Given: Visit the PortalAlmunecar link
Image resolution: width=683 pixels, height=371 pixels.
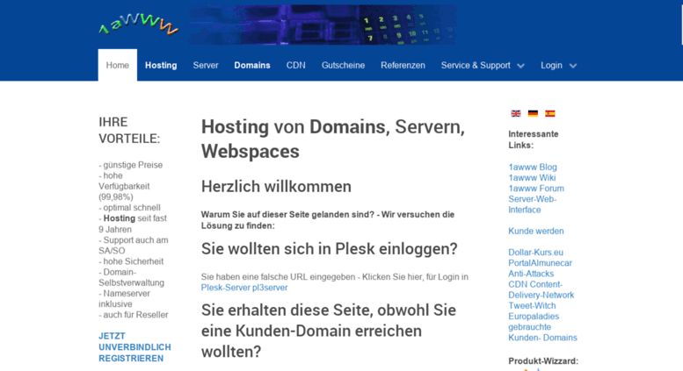Looking at the screenshot, I should tap(540, 263).
